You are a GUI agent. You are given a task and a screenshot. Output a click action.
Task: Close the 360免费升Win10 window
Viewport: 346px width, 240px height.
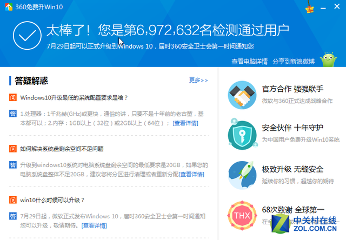(337, 6)
